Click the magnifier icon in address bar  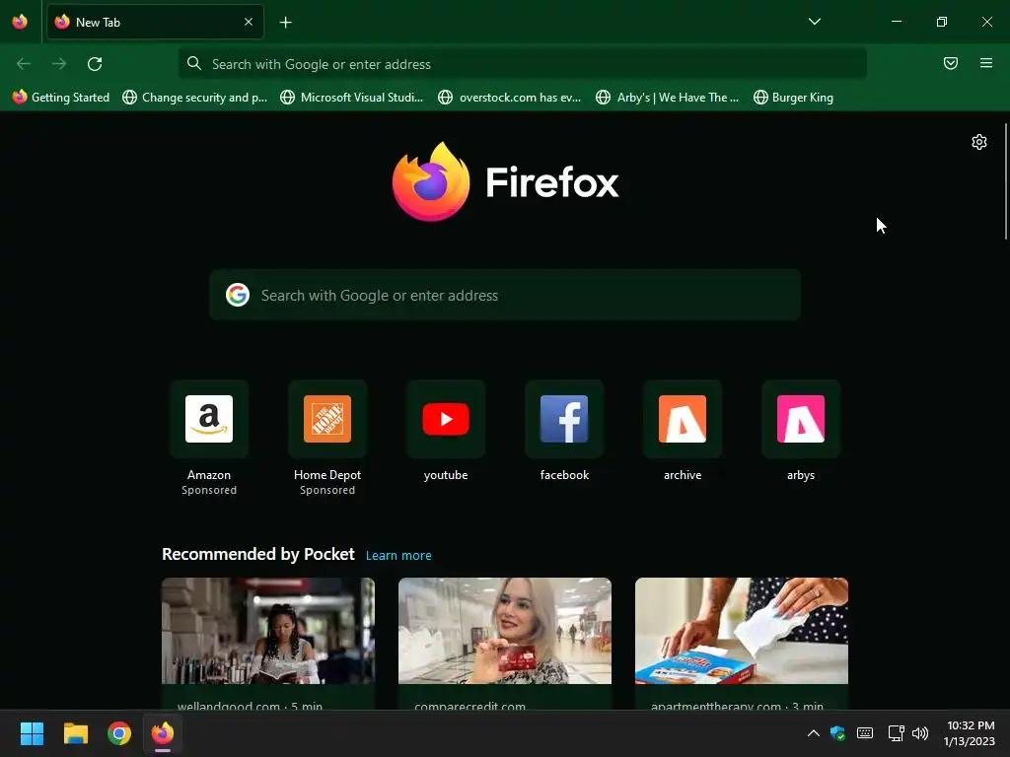point(194,63)
